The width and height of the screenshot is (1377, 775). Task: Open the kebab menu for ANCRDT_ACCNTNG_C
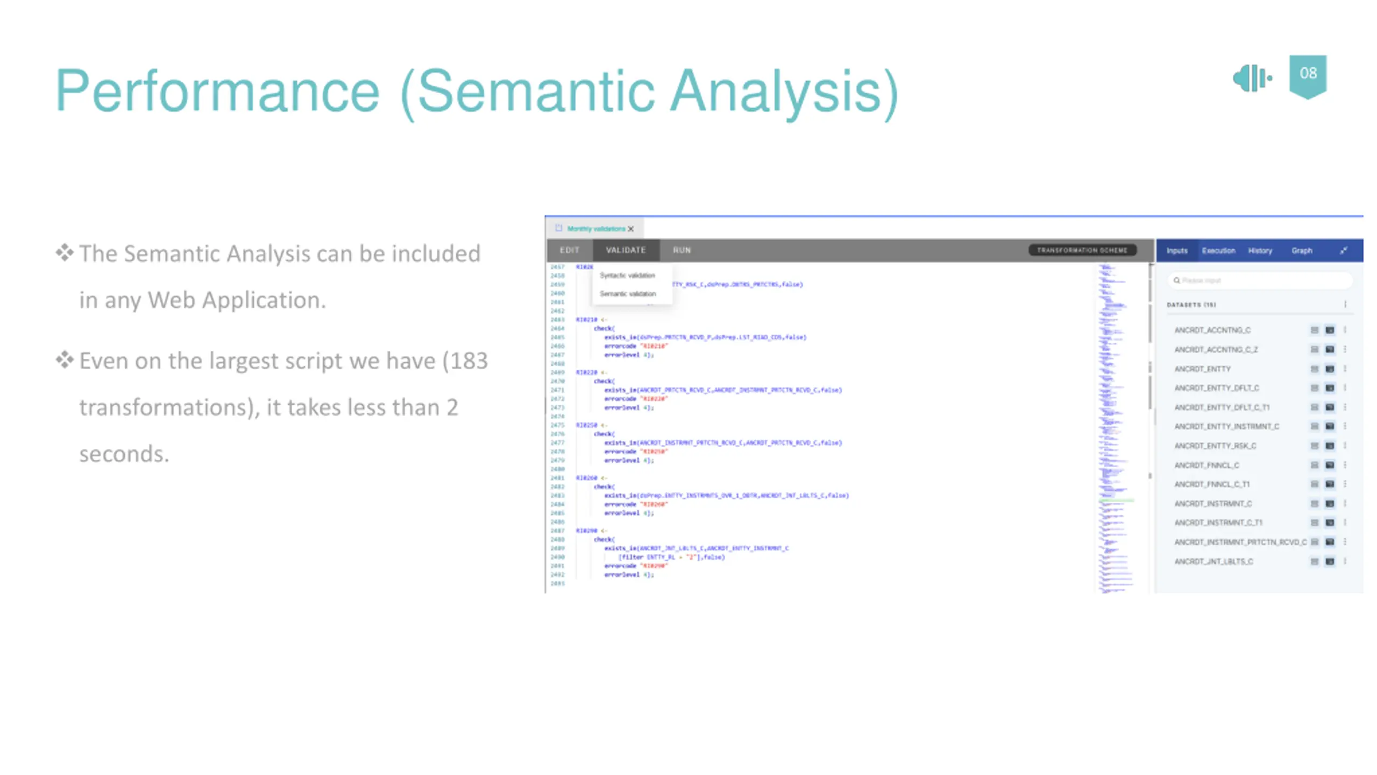coord(1345,330)
